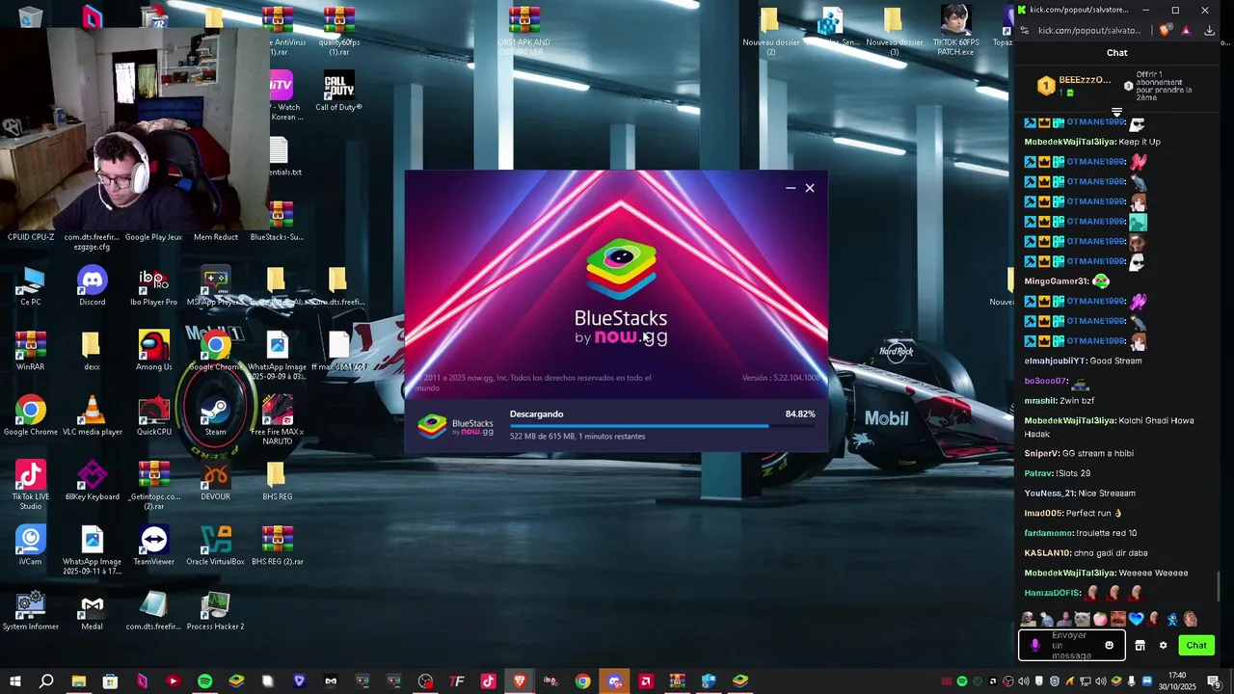Screen dimensions: 1234x694
Task: Open browser downloads icon
Action: tap(1210, 30)
